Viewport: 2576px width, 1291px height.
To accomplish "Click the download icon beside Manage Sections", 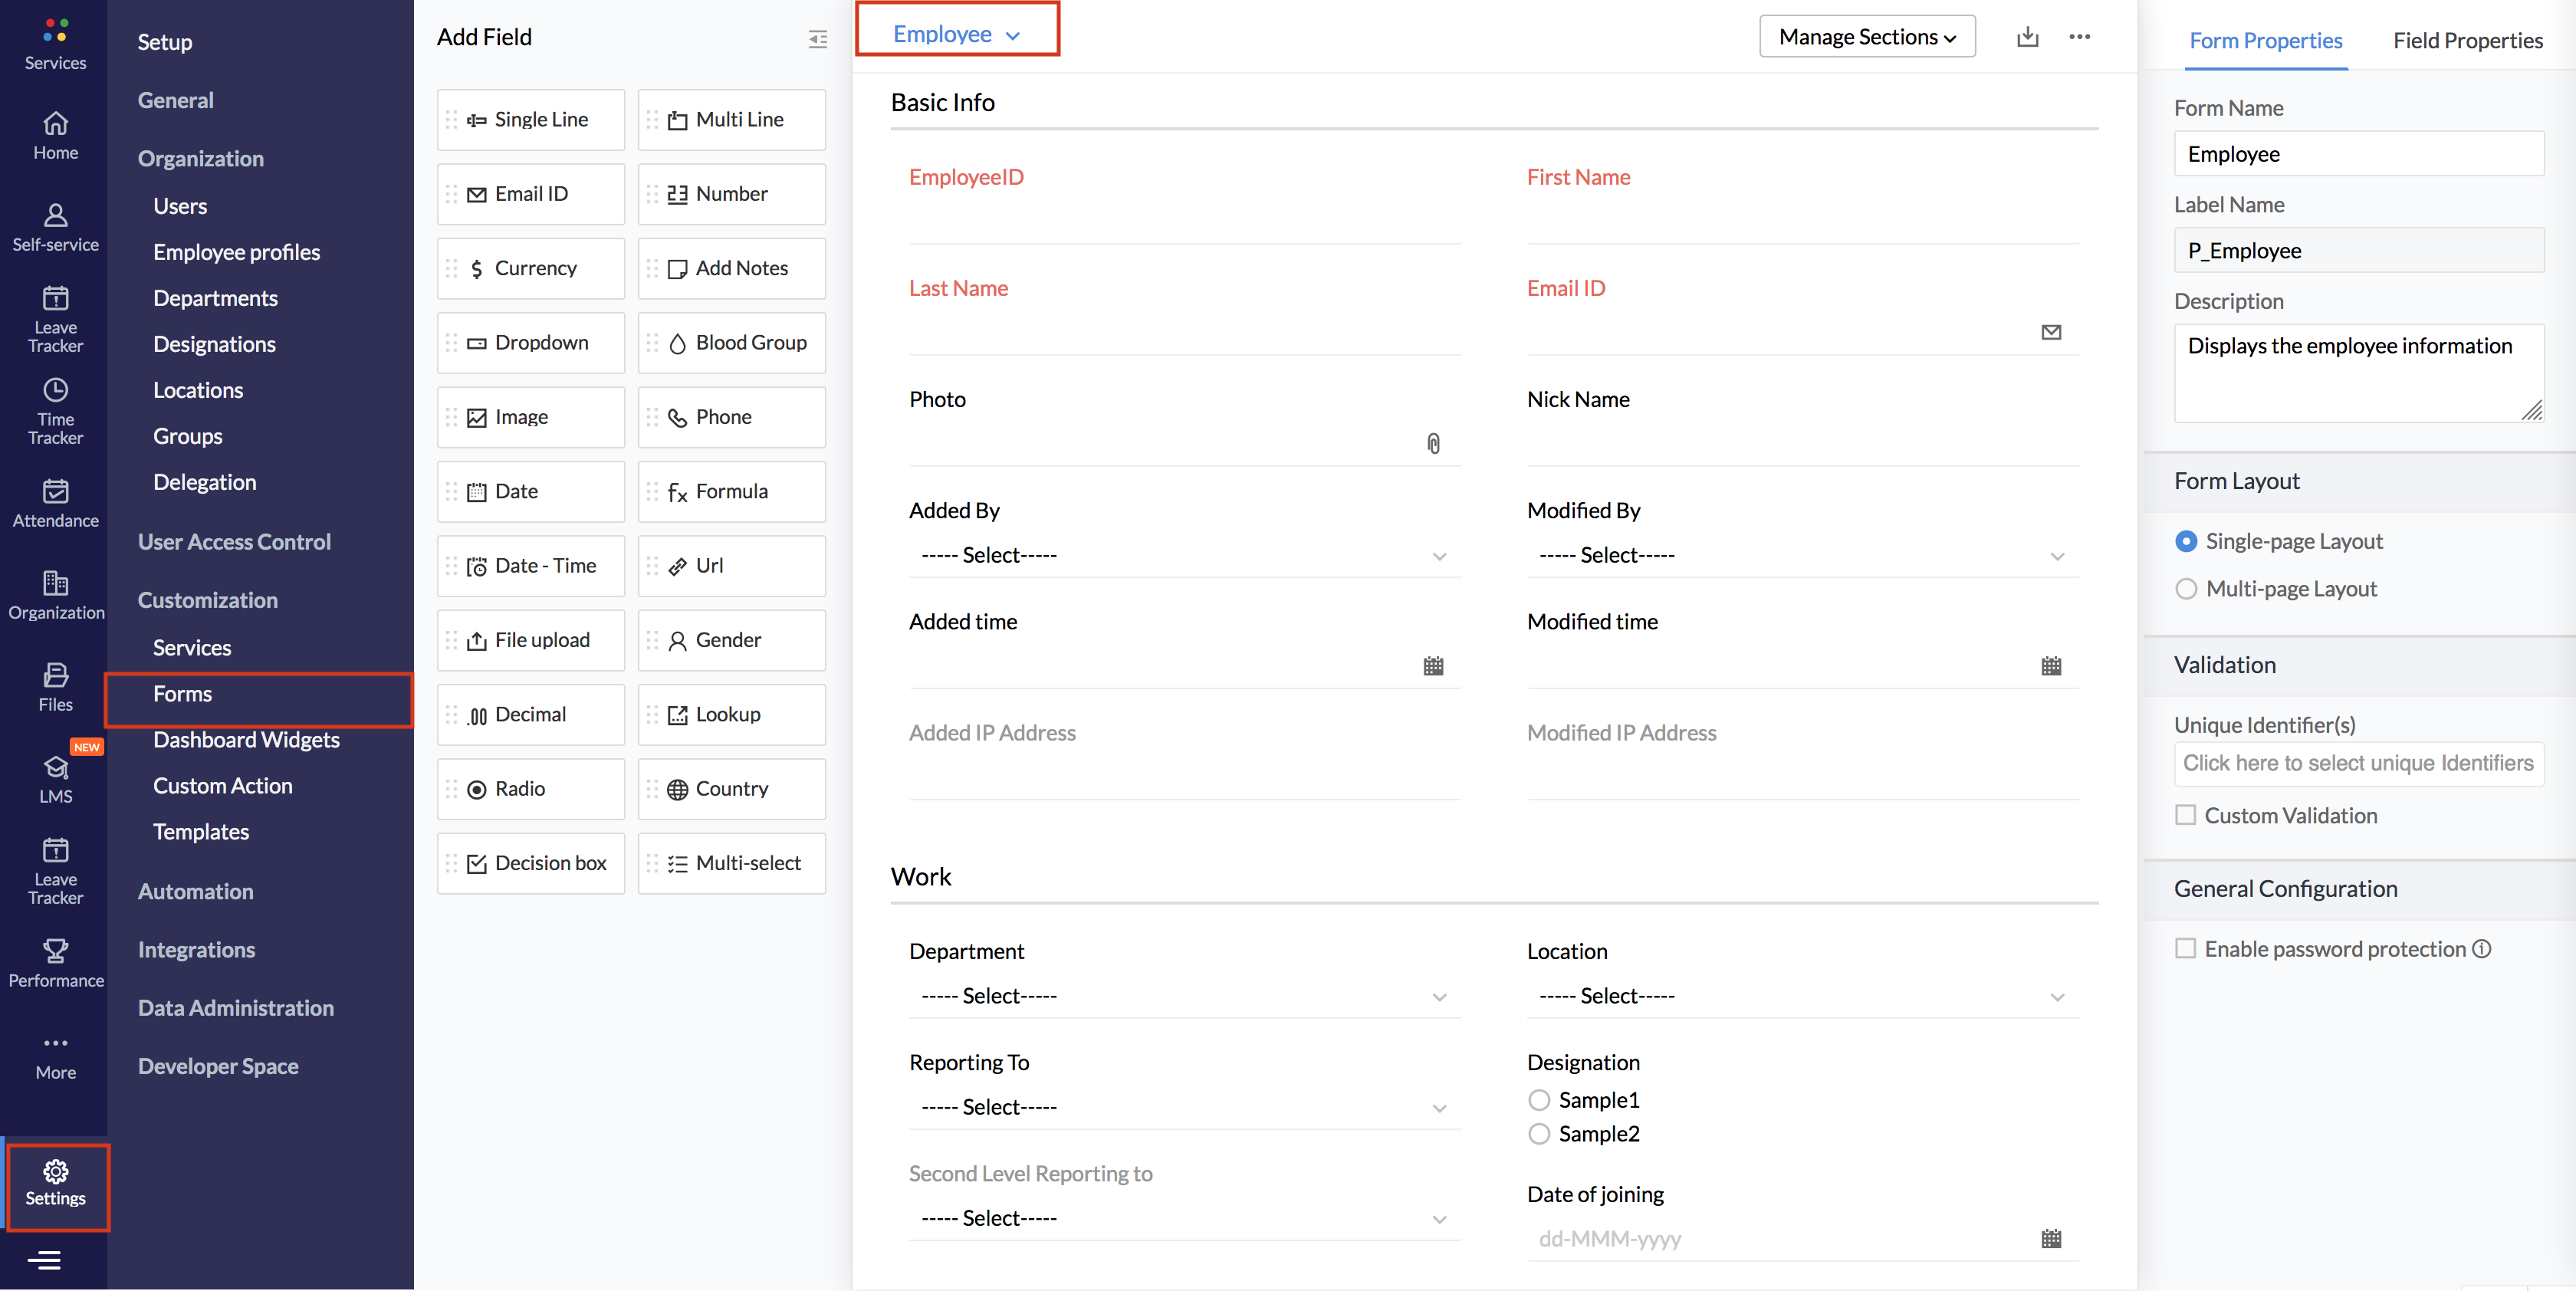I will pos(2027,37).
